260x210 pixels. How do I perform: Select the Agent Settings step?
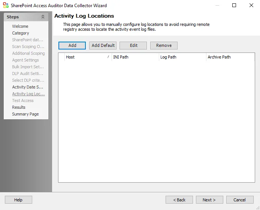tap(25, 60)
